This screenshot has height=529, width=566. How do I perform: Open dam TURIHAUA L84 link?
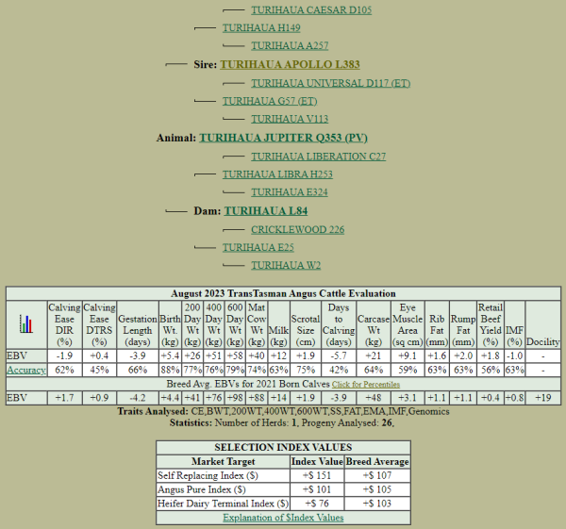click(266, 211)
